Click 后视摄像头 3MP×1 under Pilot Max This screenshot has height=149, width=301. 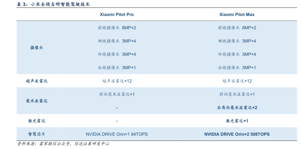click(237, 68)
